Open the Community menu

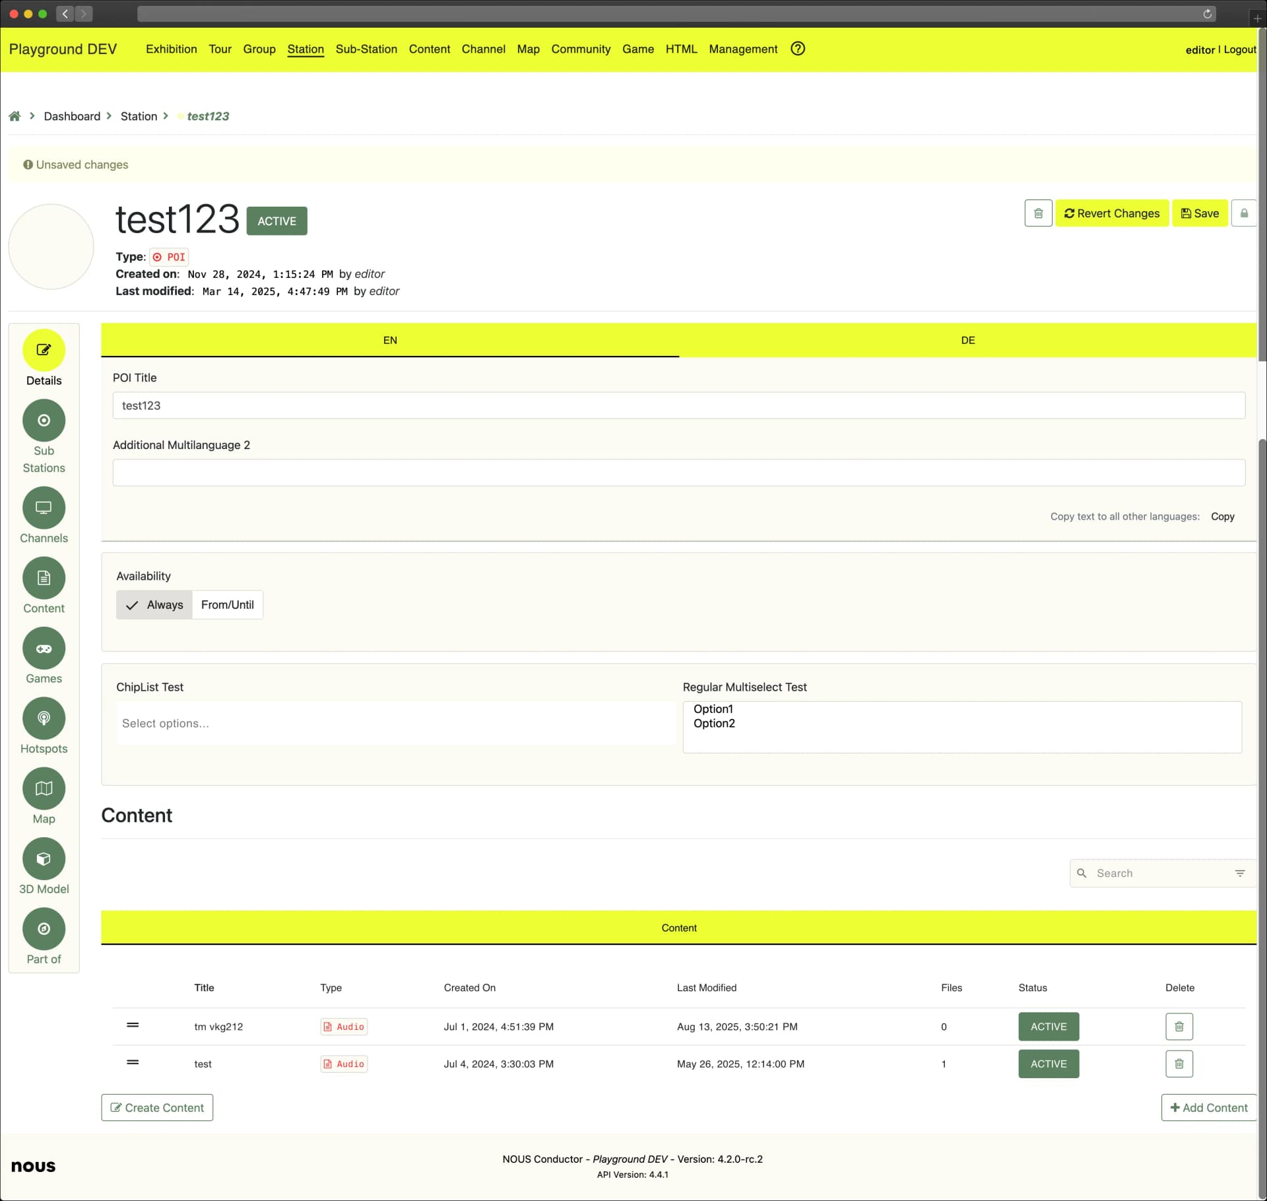click(581, 49)
